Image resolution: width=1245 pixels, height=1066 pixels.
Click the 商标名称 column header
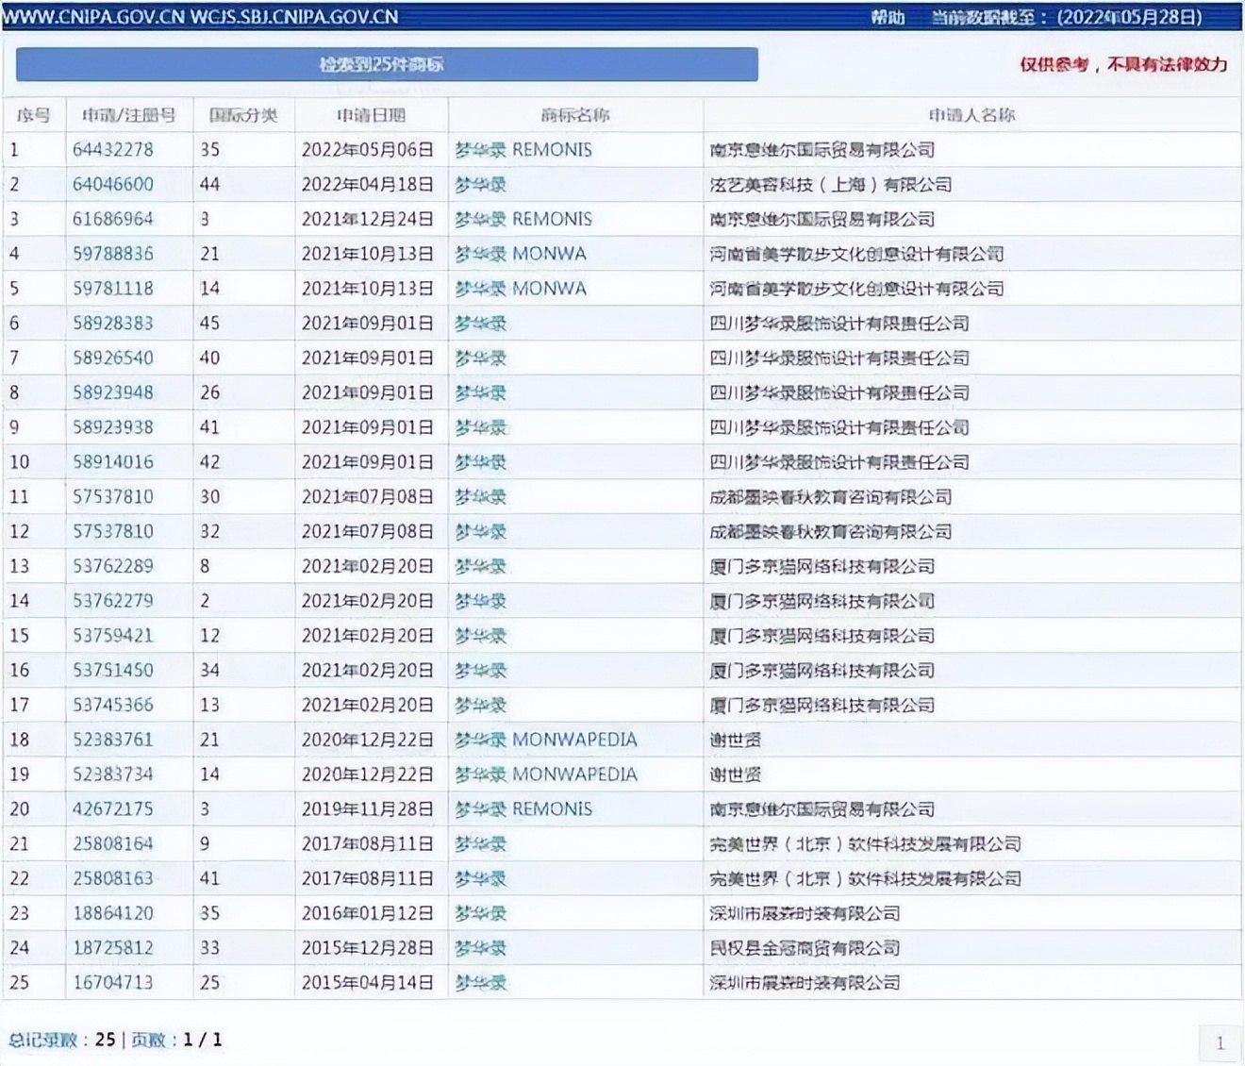575,115
